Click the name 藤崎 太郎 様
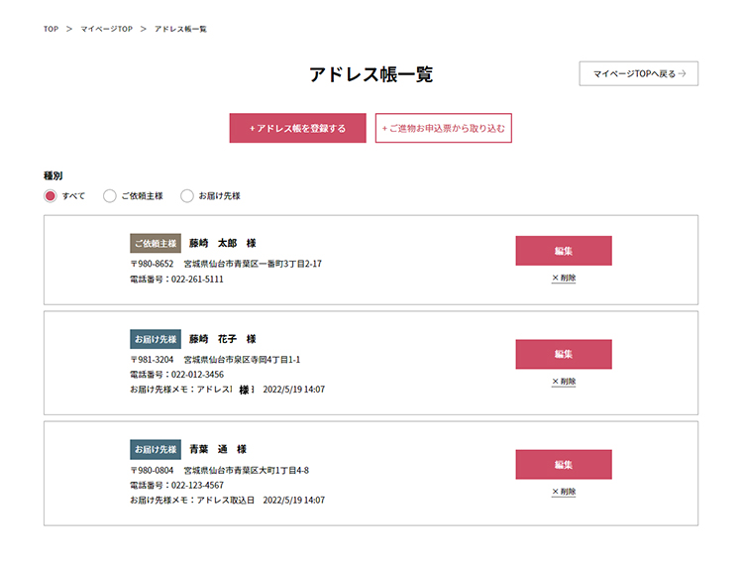The width and height of the screenshot is (743, 565). tap(223, 243)
